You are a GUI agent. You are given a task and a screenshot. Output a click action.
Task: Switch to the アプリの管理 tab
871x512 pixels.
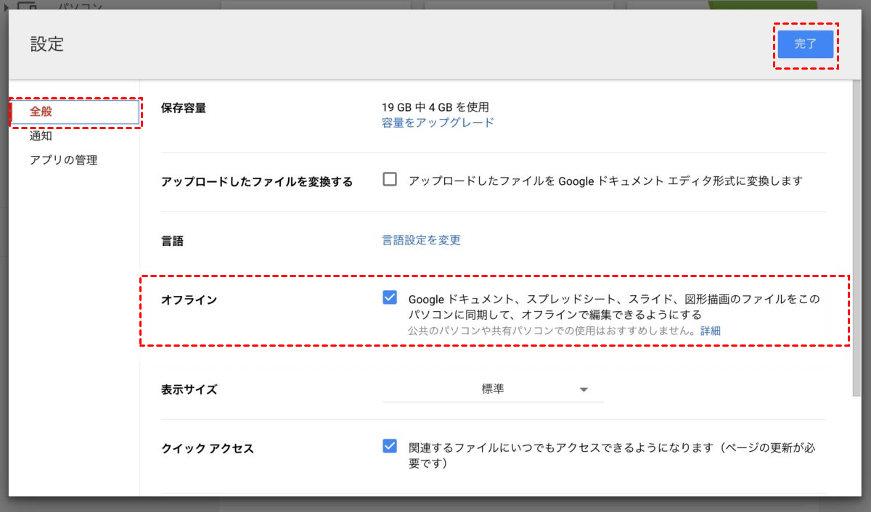coord(63,160)
